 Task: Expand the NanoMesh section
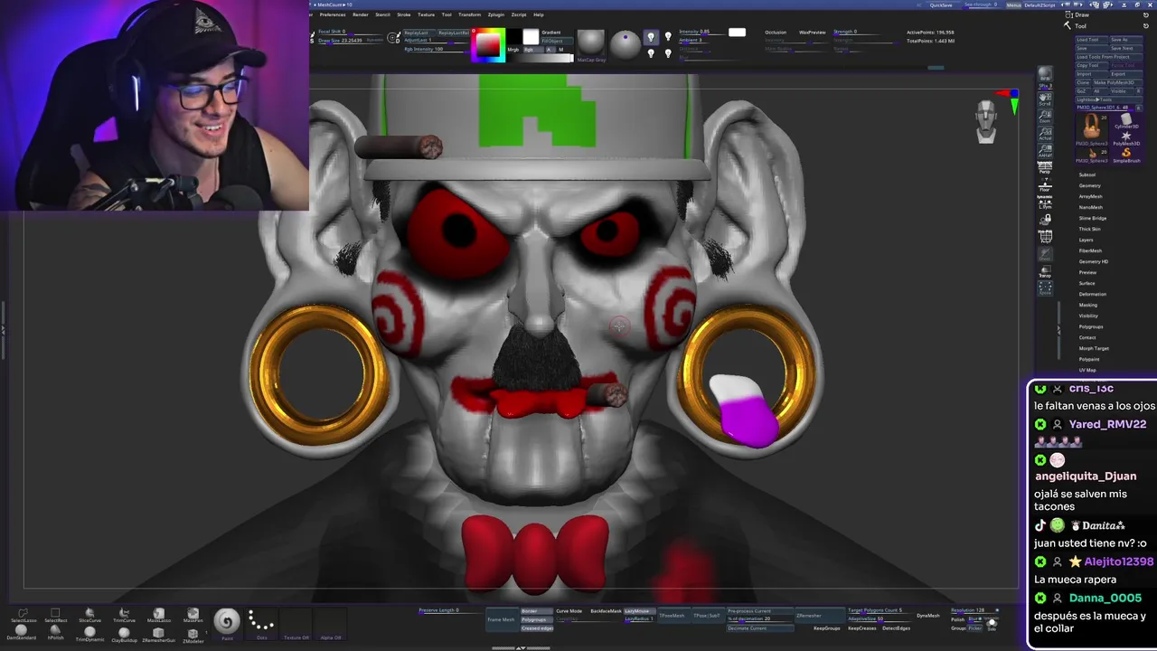[1090, 207]
